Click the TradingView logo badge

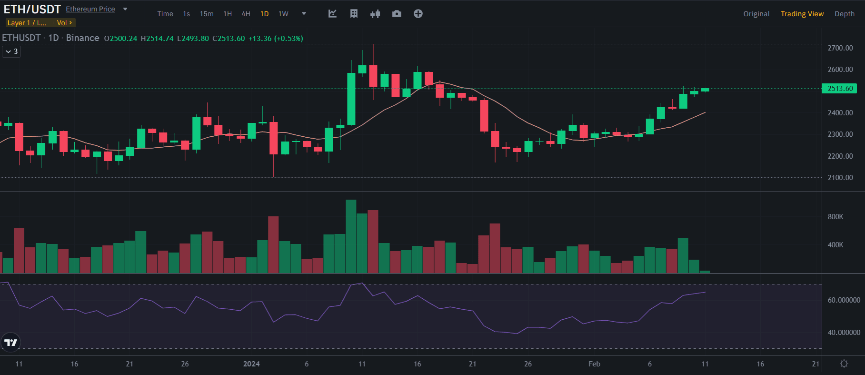tap(10, 342)
